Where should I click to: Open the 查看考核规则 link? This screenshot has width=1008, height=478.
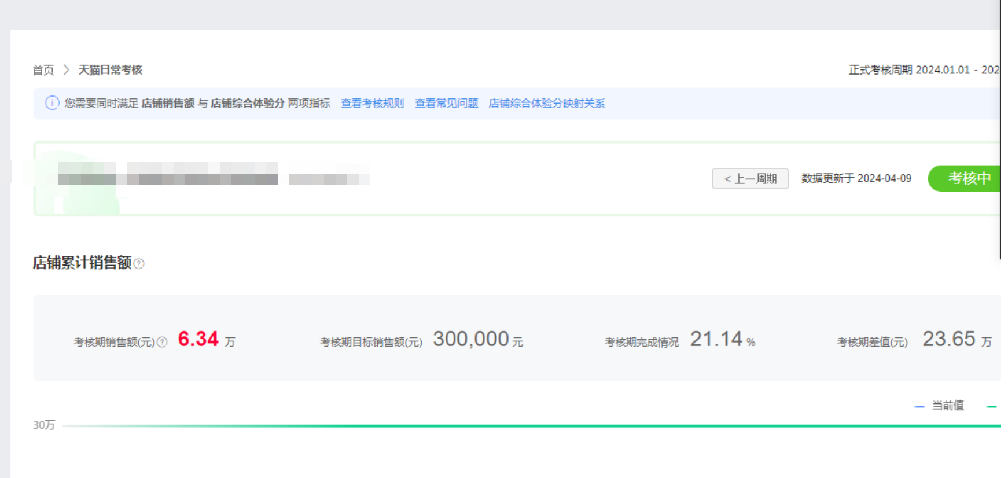tap(372, 104)
